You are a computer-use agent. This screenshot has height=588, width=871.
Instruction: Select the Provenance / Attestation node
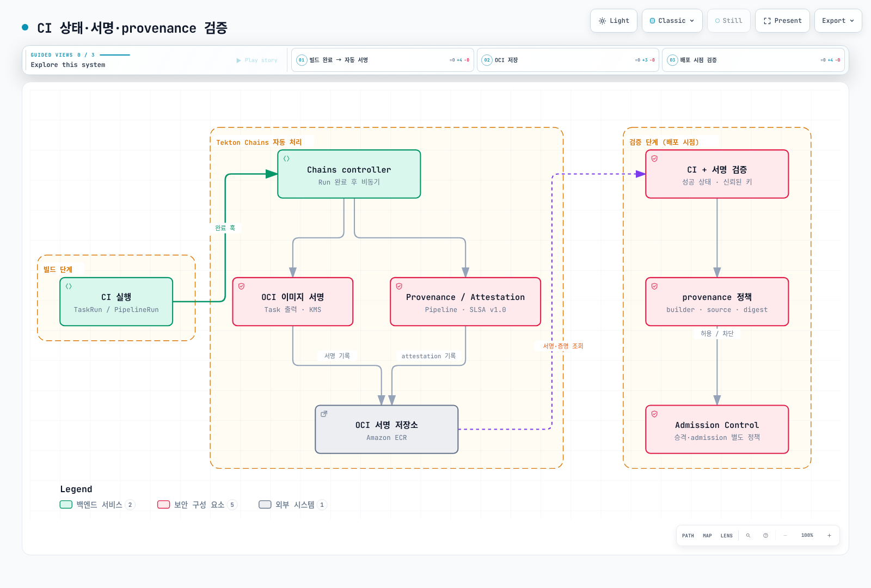pyautogui.click(x=465, y=302)
